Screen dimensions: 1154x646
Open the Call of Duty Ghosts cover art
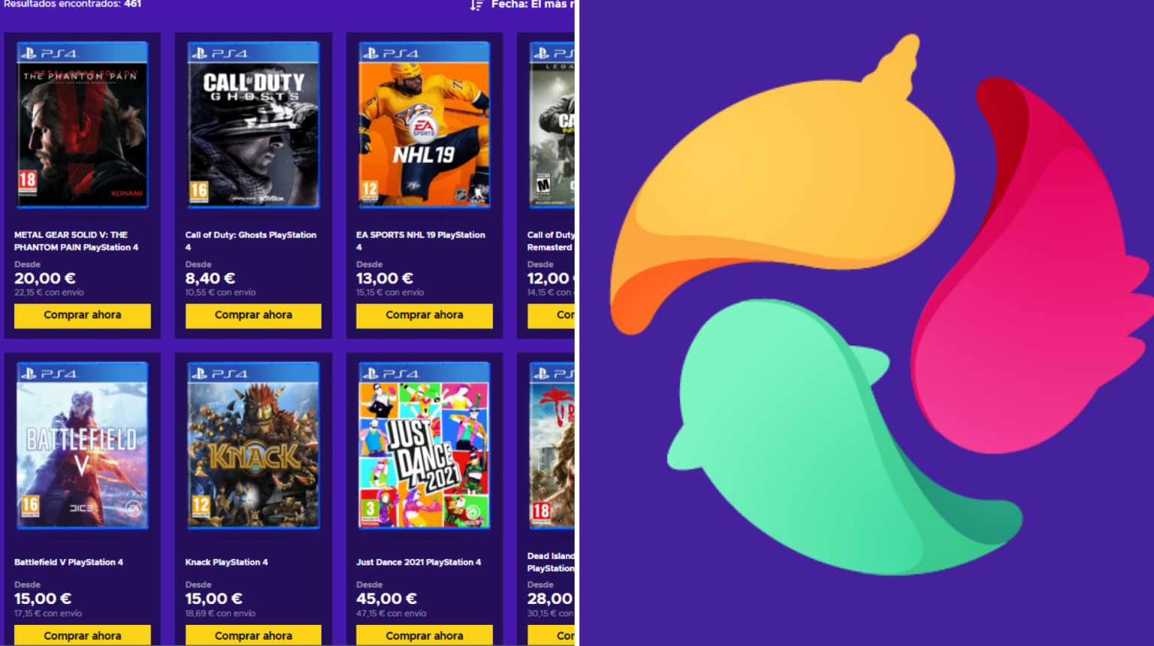pos(253,125)
